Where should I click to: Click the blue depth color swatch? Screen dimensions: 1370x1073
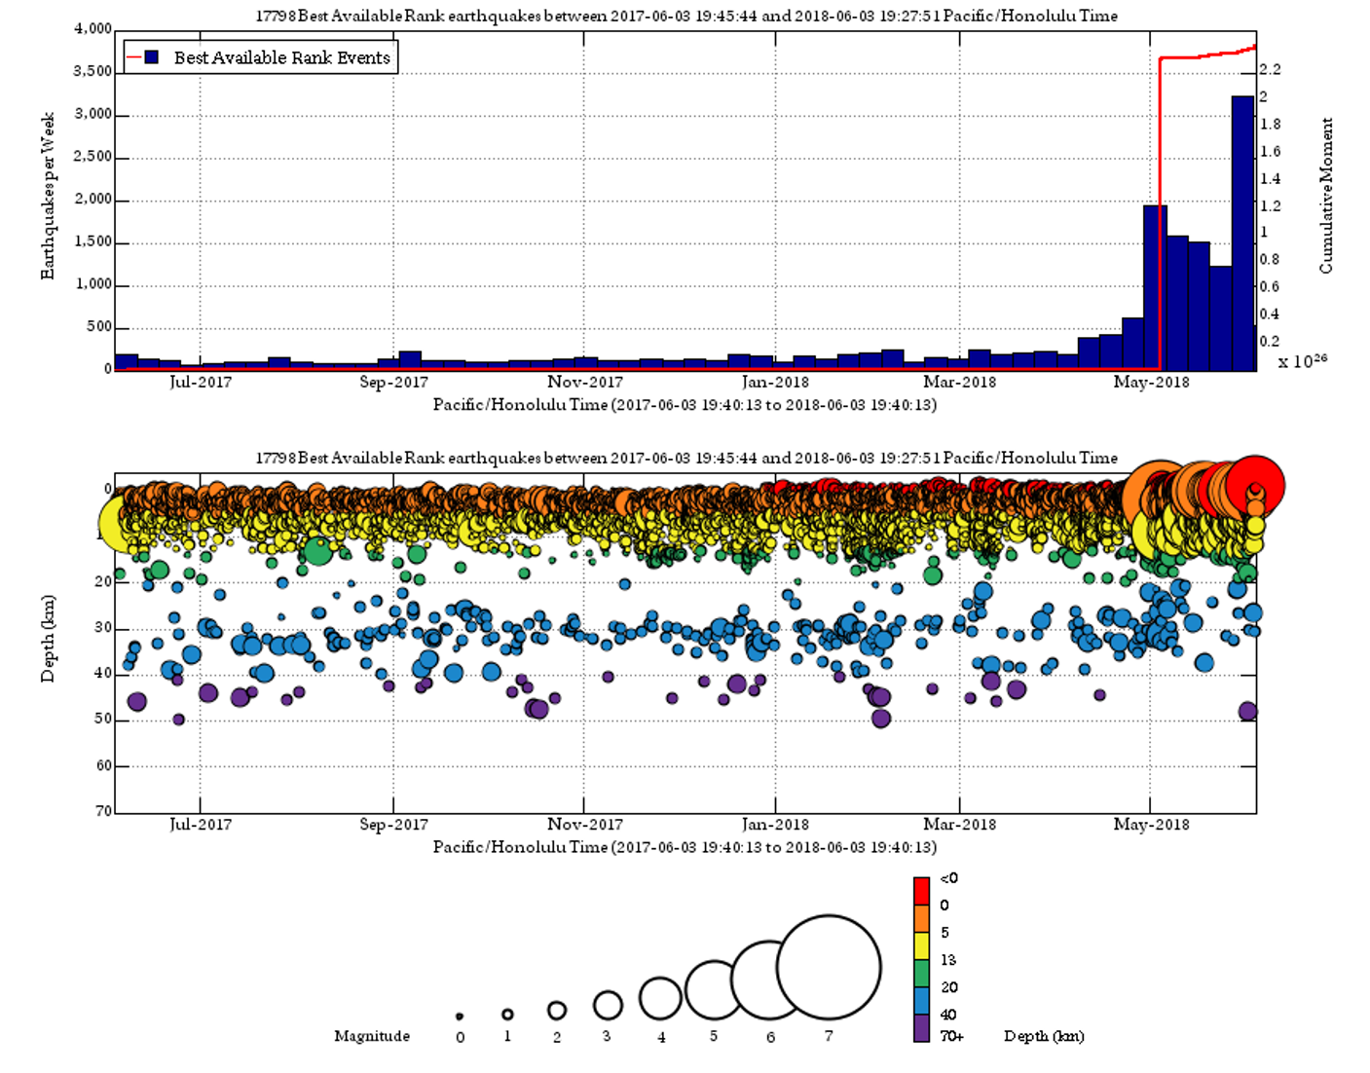click(x=921, y=1001)
